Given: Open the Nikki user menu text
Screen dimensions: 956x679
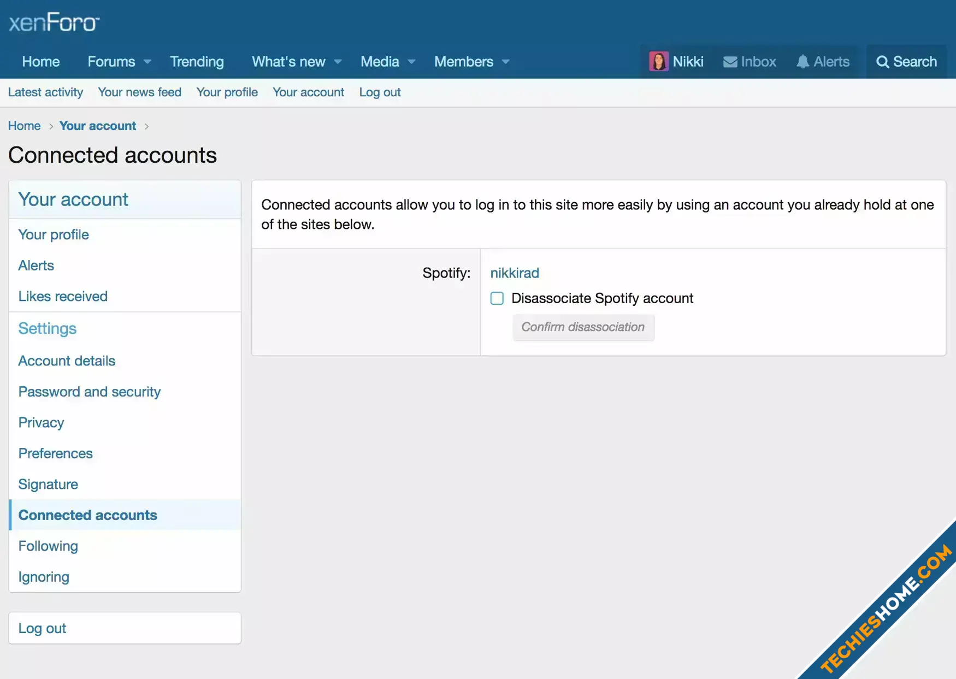Looking at the screenshot, I should [688, 61].
